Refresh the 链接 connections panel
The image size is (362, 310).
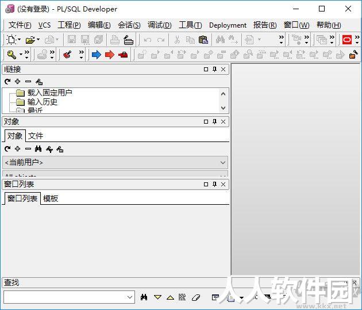coord(7,81)
